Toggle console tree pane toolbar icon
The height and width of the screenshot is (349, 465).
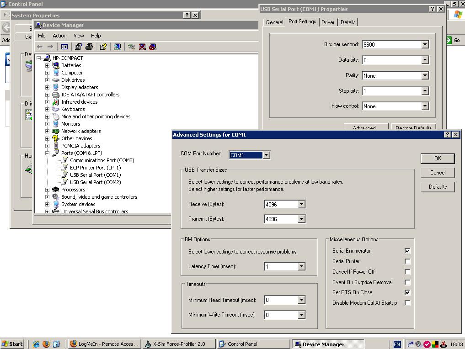(x=64, y=47)
